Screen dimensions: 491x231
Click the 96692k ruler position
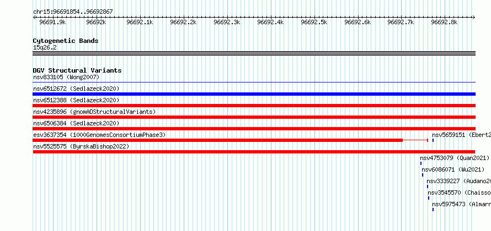[x=96, y=22]
